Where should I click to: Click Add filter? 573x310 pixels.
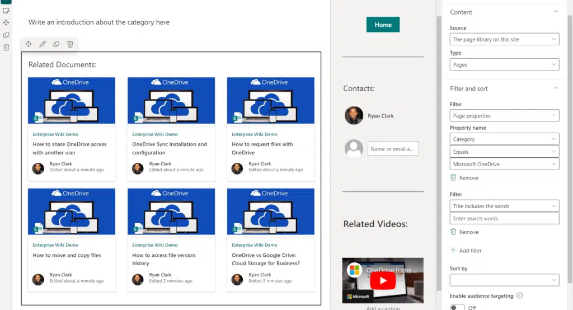coord(470,251)
